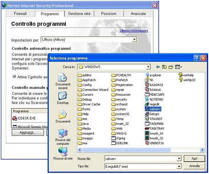Select the cfgreg file

point(118,138)
